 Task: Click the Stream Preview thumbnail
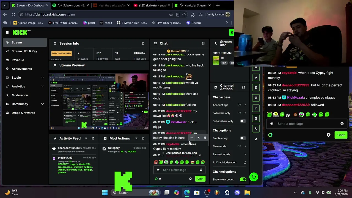pyautogui.click(x=99, y=101)
